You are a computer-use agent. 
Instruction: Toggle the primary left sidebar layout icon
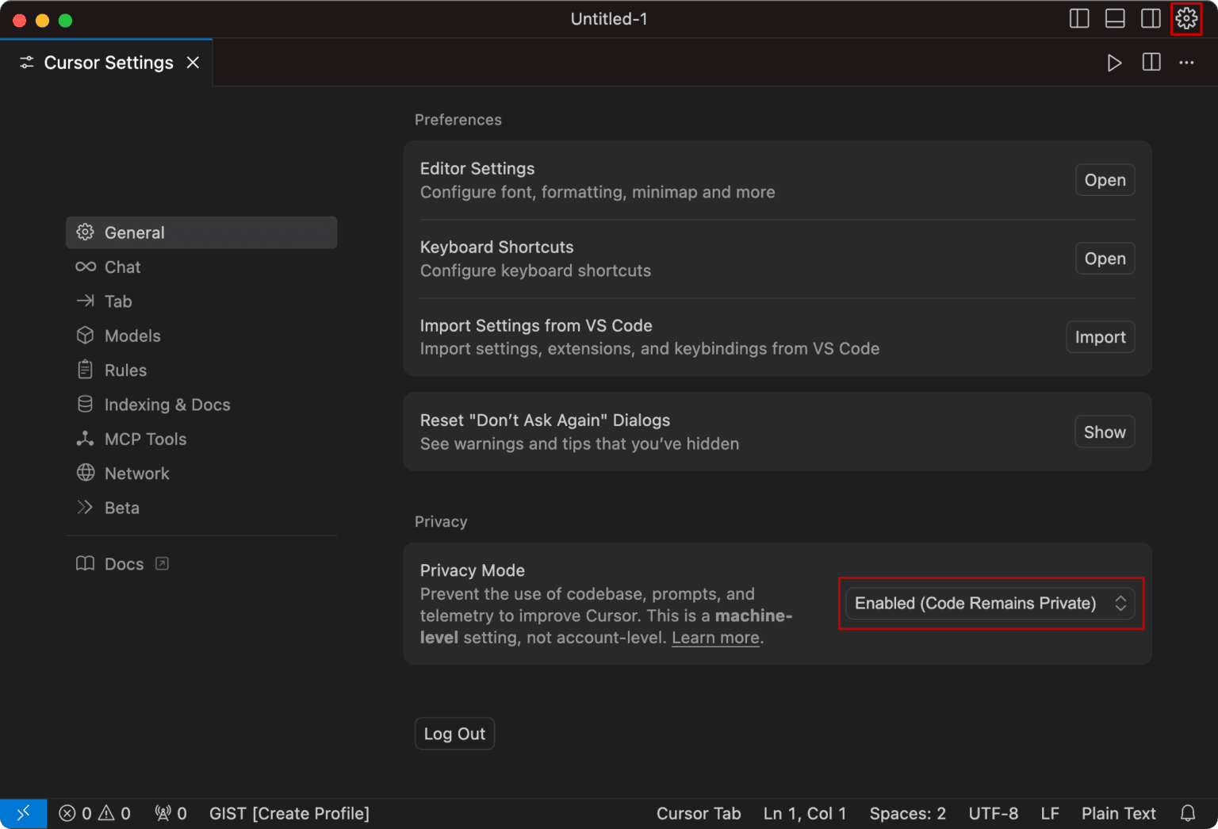coord(1079,18)
